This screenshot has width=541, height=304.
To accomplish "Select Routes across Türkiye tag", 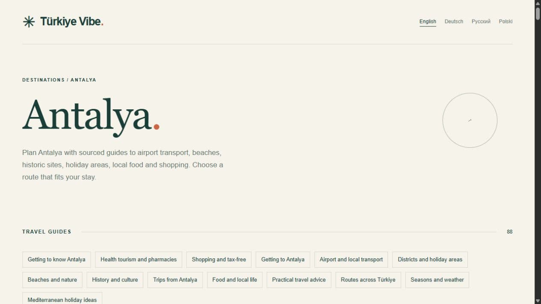I will point(368,280).
